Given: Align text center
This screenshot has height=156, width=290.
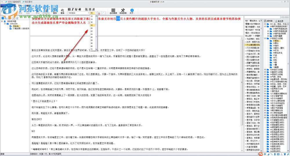Looking at the screenshot, I should tap(90, 9).
